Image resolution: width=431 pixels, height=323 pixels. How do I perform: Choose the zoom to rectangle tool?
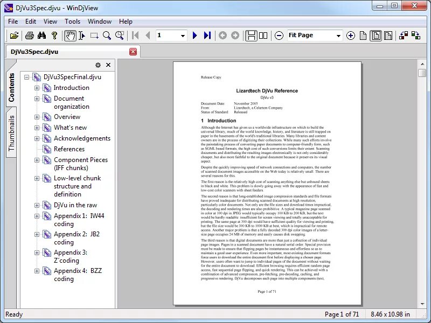[119, 36]
